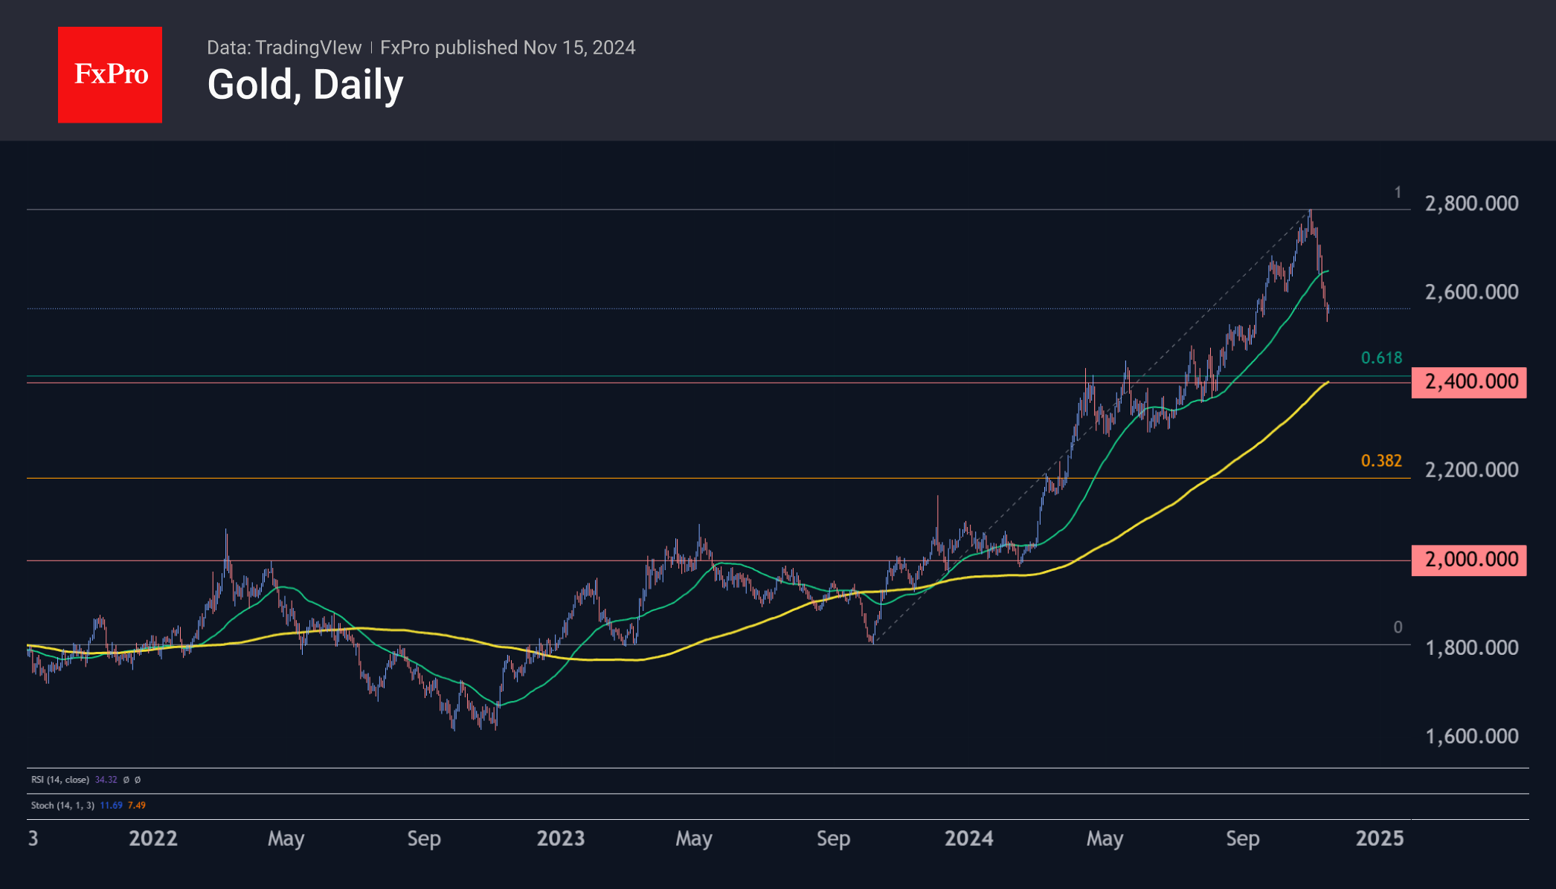Click the 2023 label on time axis
Image resolution: width=1556 pixels, height=889 pixels.
click(x=561, y=838)
